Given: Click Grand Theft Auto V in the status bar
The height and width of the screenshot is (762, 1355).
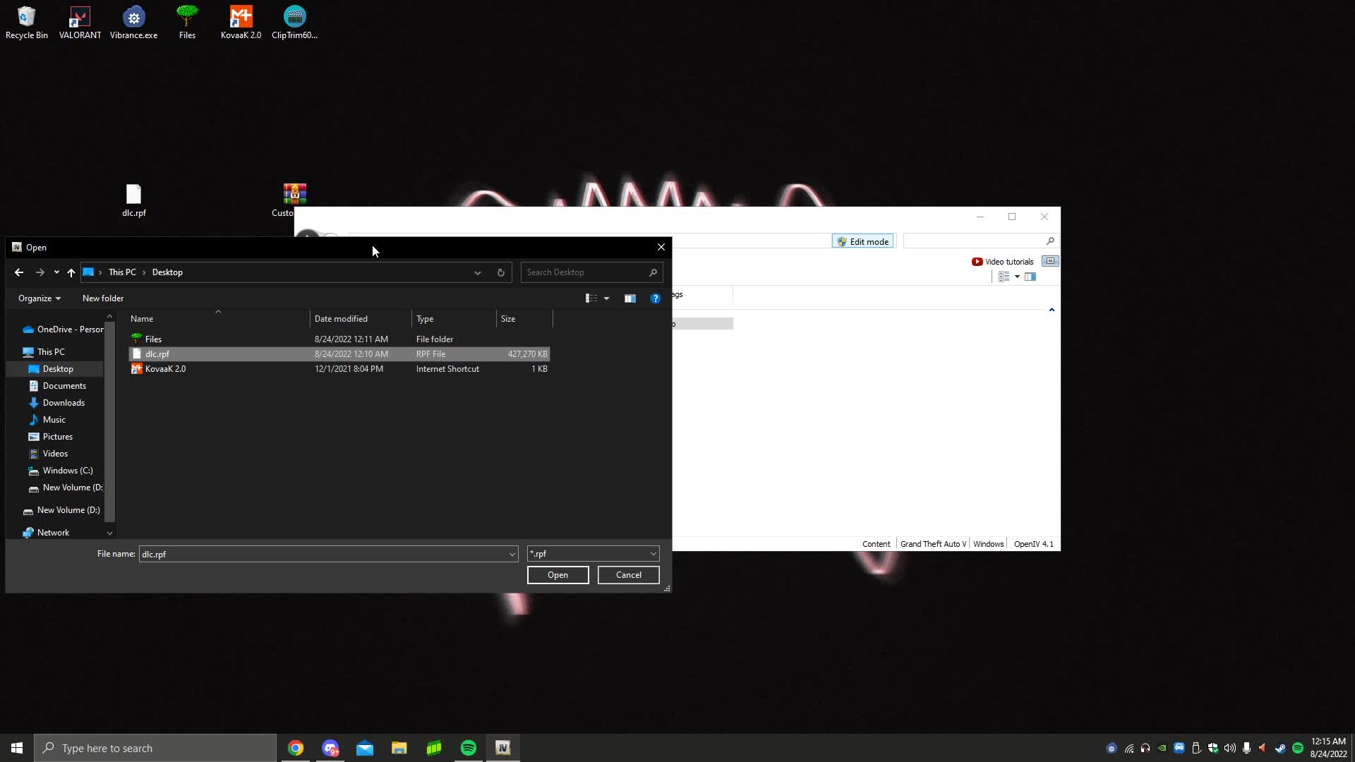Looking at the screenshot, I should pos(932,543).
